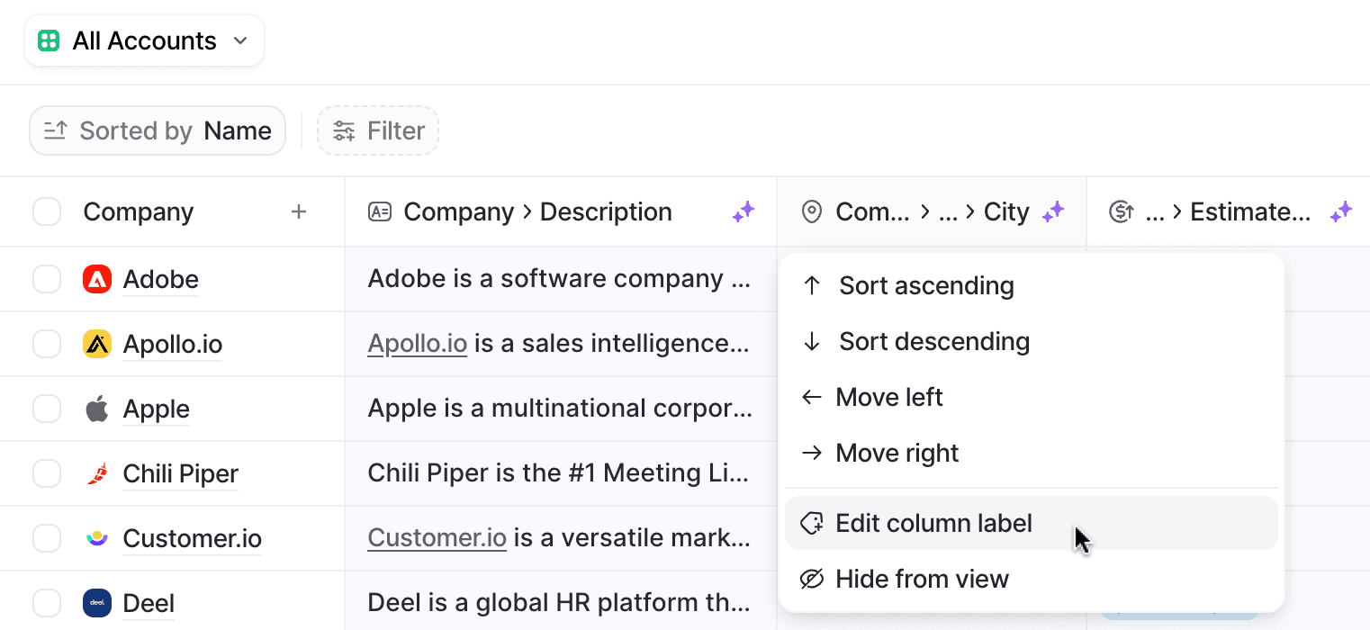Click the Company column header label

(139, 211)
